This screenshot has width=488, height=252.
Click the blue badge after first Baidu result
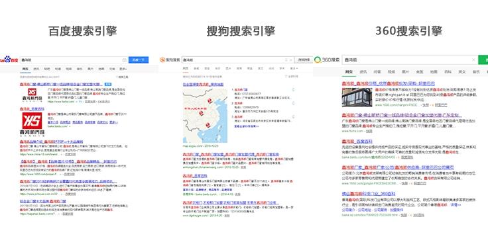point(108,84)
